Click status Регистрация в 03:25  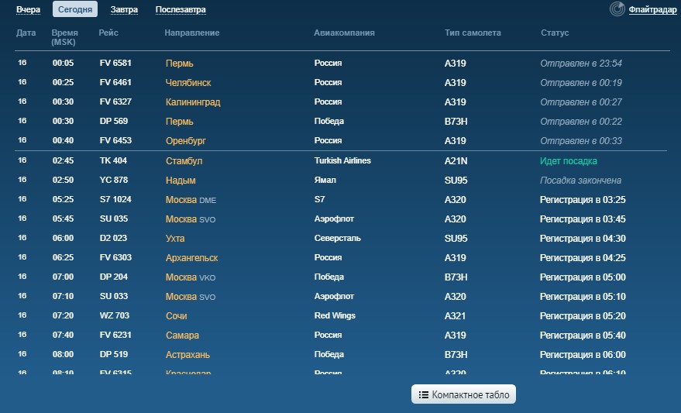click(x=583, y=200)
